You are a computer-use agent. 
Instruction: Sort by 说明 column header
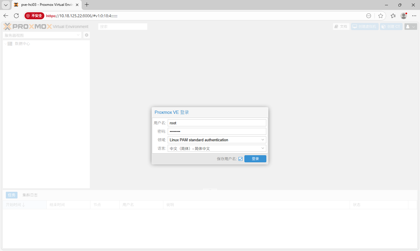click(256, 205)
